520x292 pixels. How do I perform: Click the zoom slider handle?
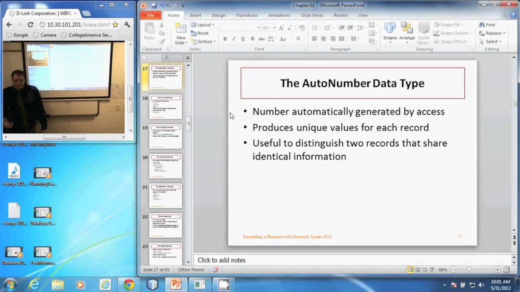(469, 270)
